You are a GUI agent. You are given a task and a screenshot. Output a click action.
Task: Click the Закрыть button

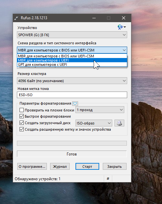pyautogui.click(x=115, y=167)
